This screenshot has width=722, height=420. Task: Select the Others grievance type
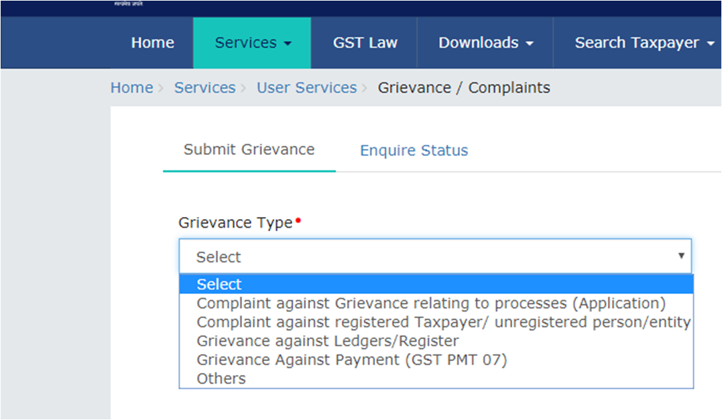(221, 378)
